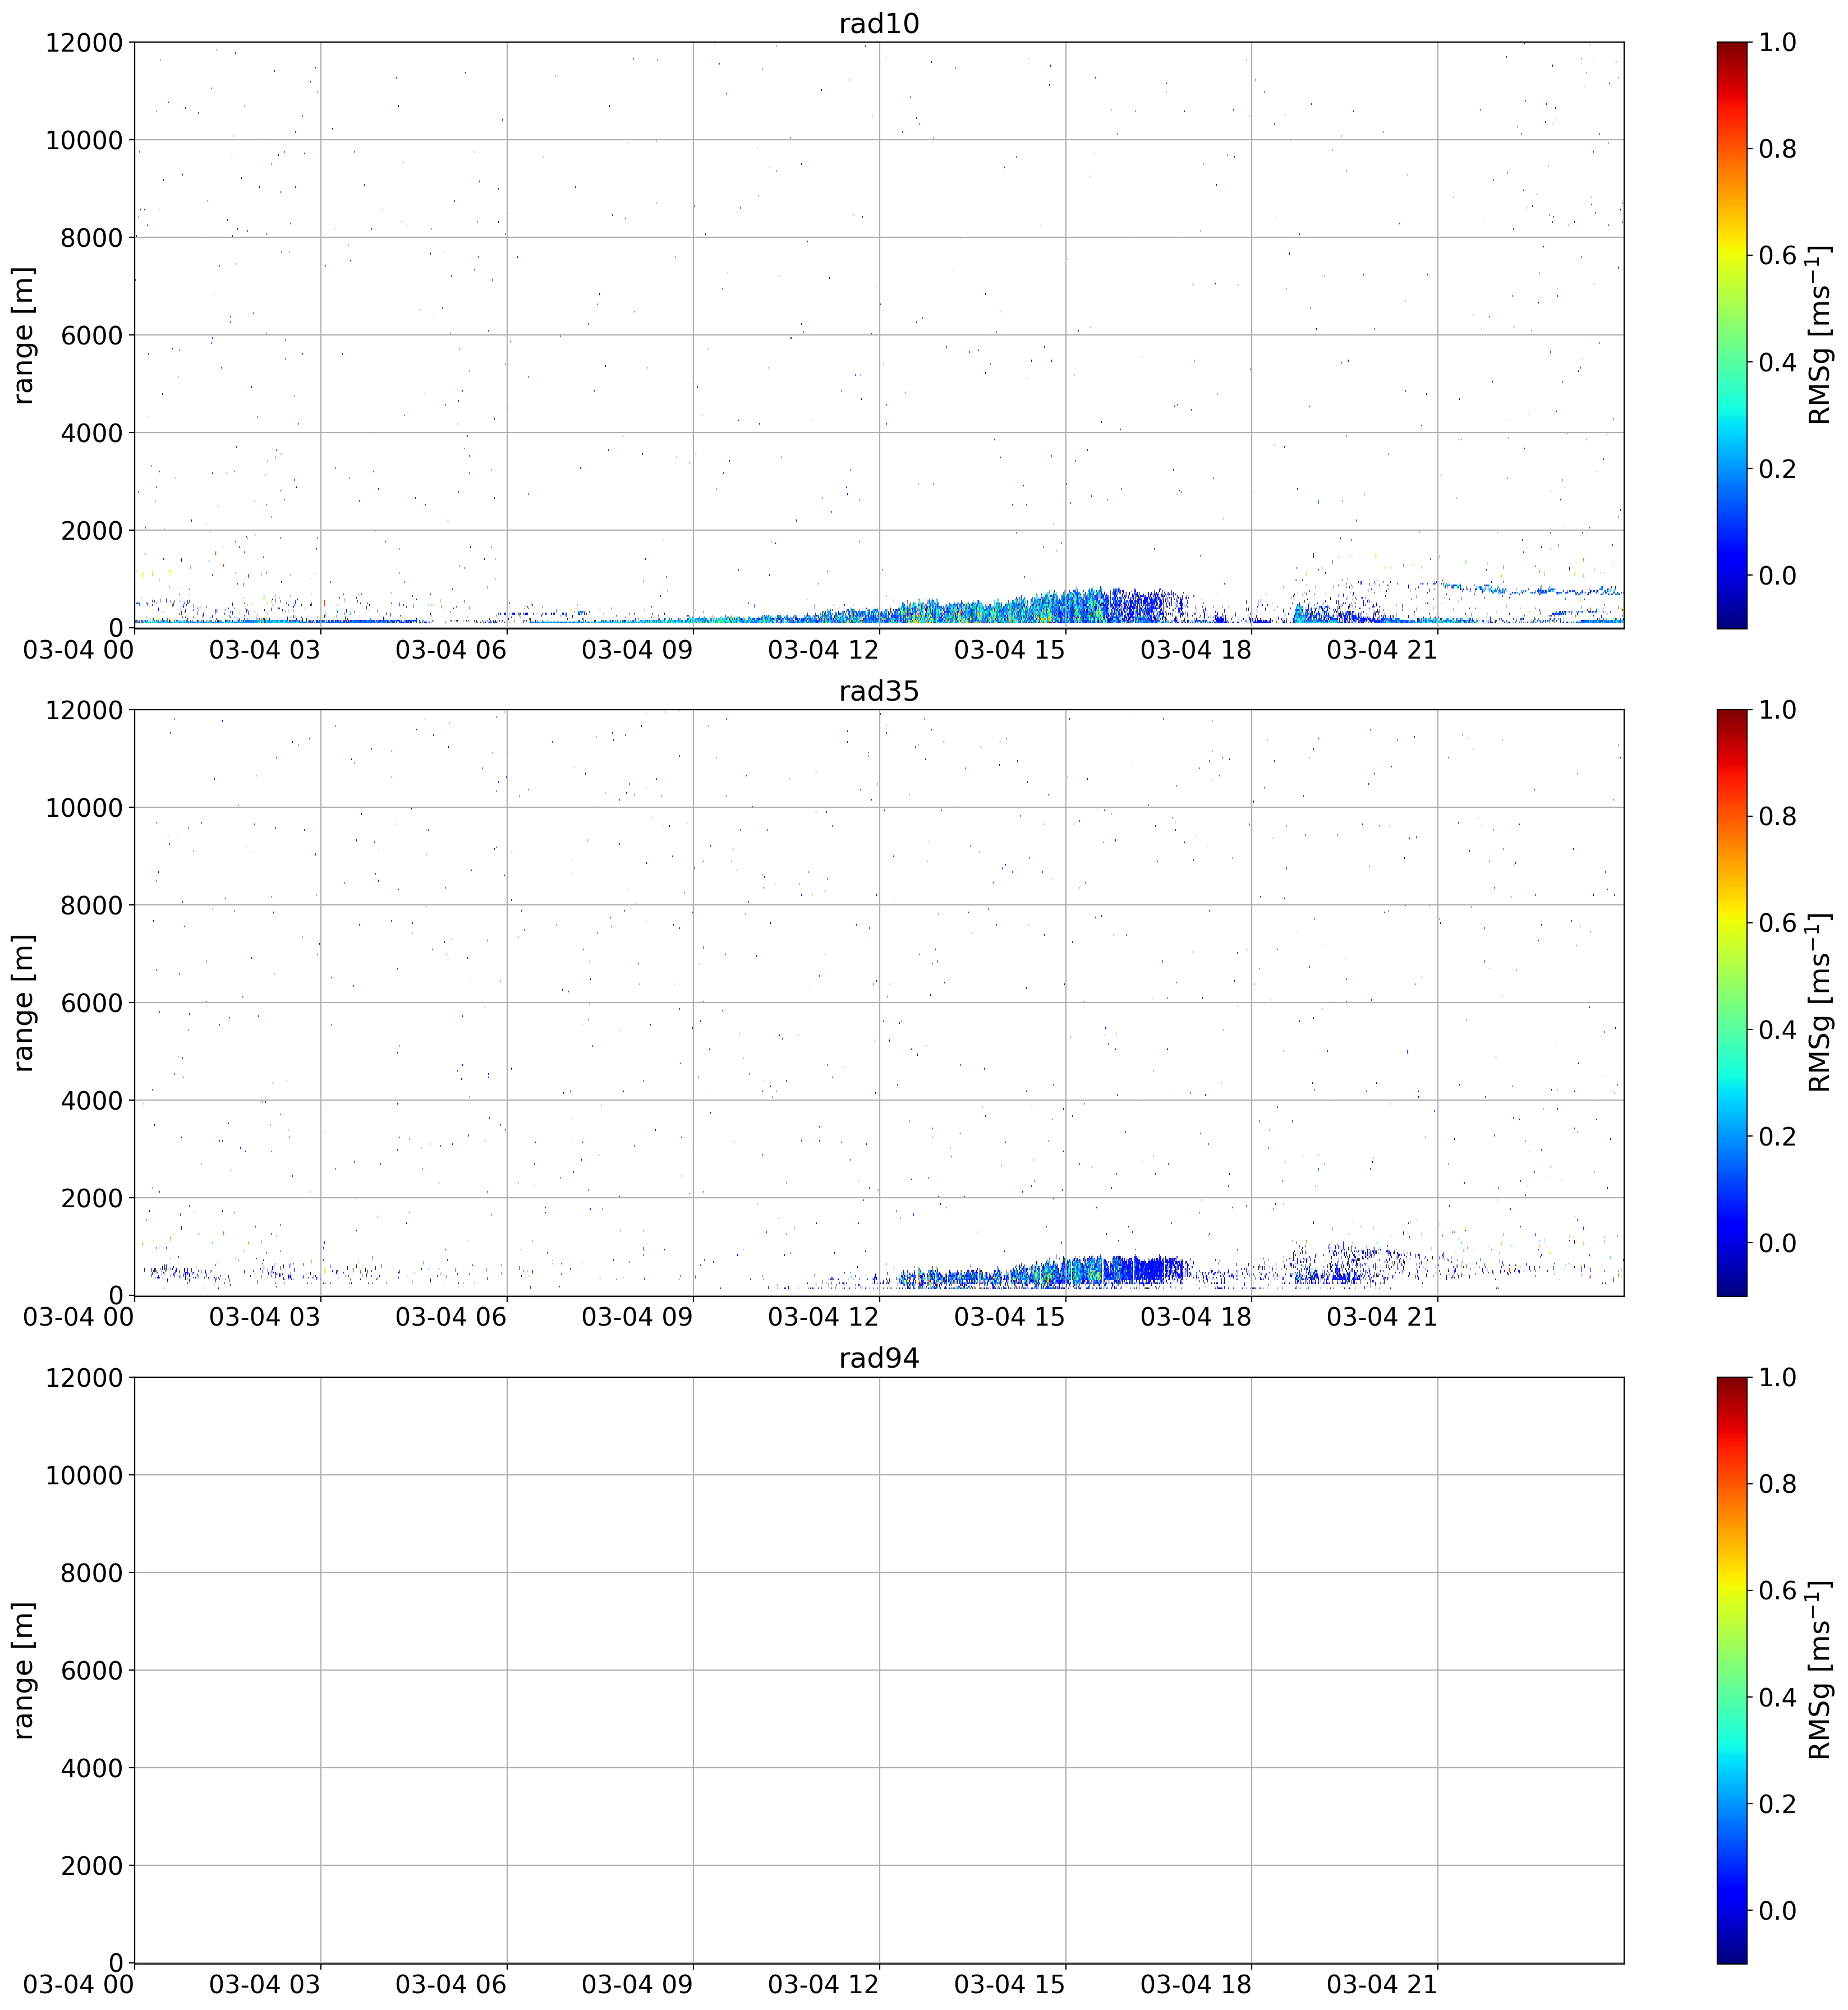Click the RMSg colorbar label beside rad35
This screenshot has height=2010, width=1848.
click(x=1819, y=1003)
